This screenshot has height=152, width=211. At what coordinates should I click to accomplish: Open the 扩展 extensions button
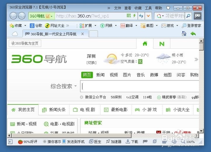[x=86, y=26]
